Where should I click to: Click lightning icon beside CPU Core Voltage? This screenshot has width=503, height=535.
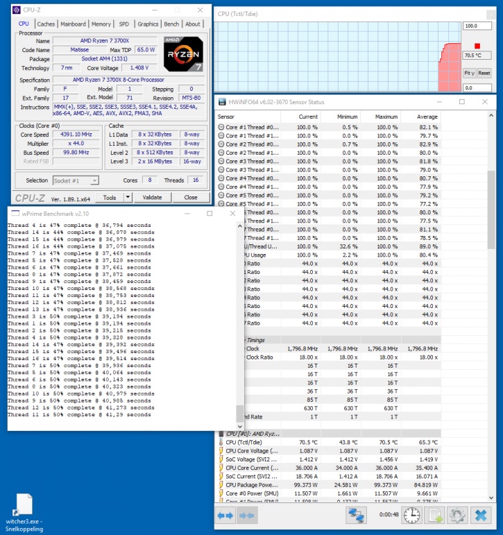pos(221,451)
